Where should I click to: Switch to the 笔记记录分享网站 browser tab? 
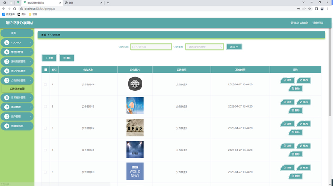(42, 3)
